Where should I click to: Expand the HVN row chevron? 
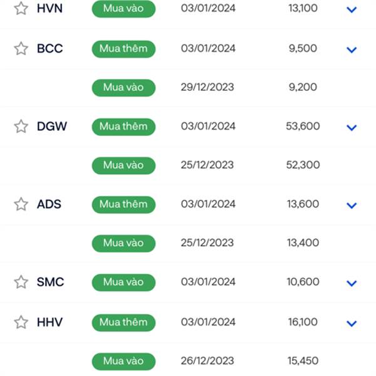pyautogui.click(x=352, y=9)
